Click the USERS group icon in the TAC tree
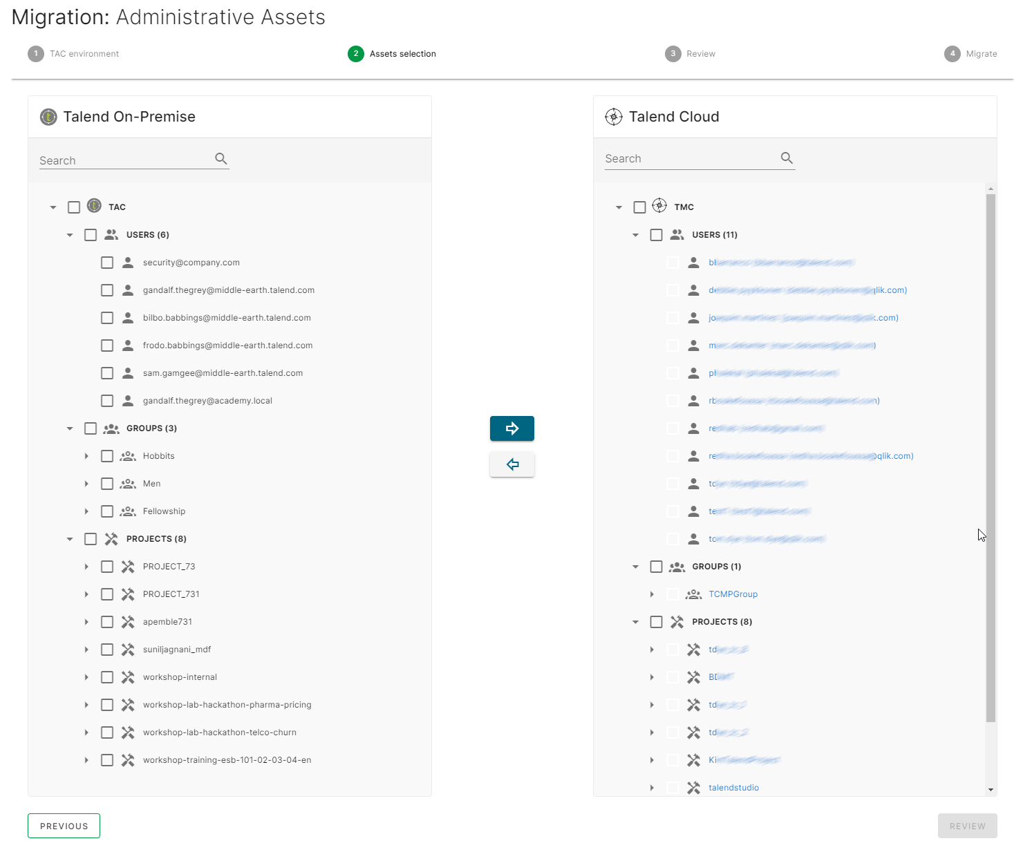The width and height of the screenshot is (1023, 861). (x=111, y=234)
